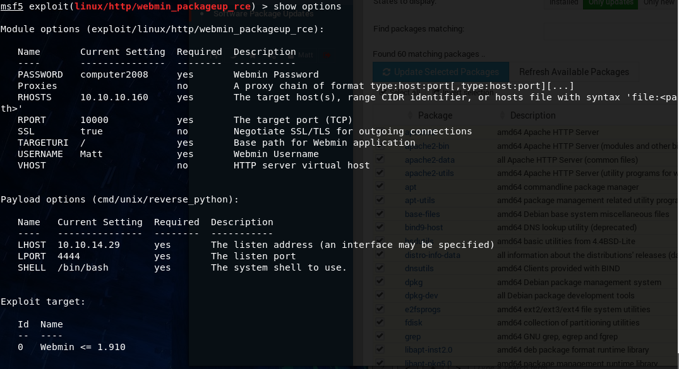
Task: Uncheck the dpkg-dev package checkbox
Action: pos(380,295)
